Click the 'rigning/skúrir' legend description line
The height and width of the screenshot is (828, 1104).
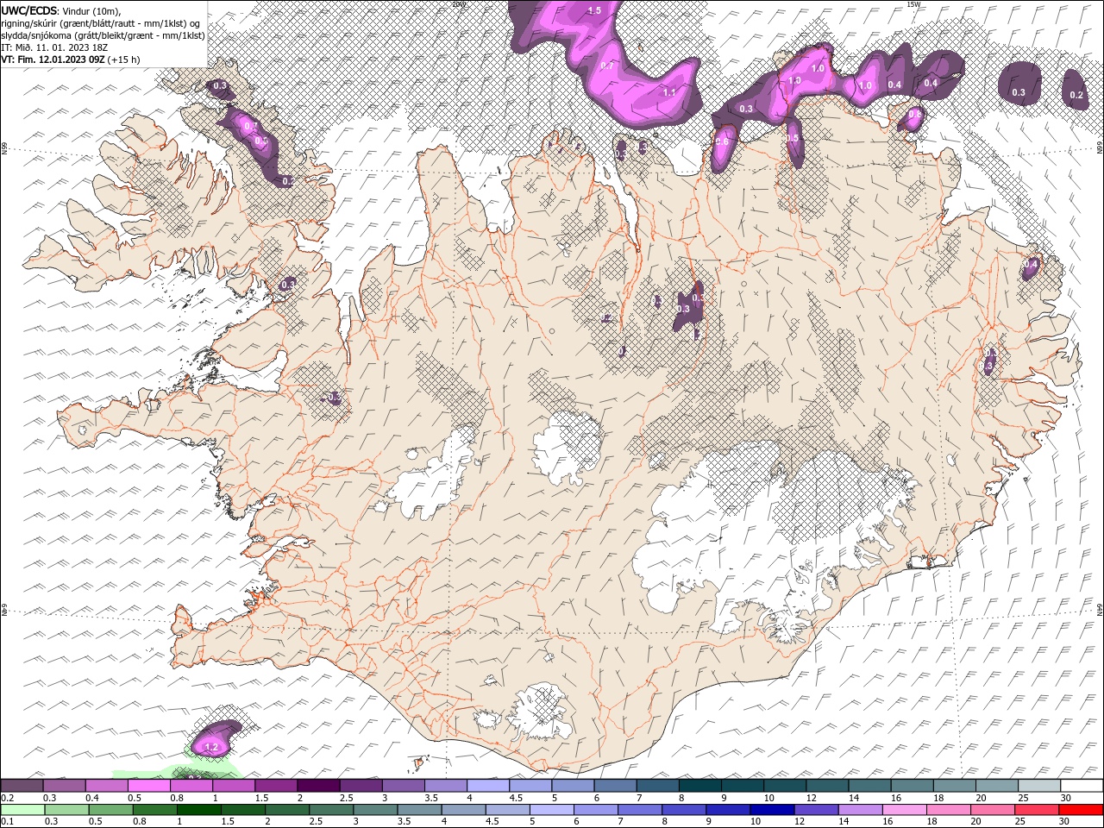pyautogui.click(x=101, y=23)
